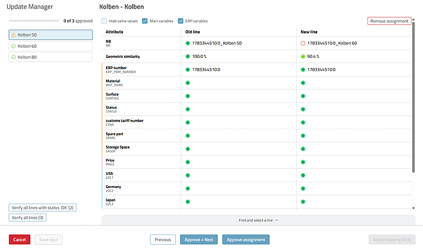The image size is (423, 248).
Task: Toggle ERP variables checkbox
Action: [x=180, y=21]
